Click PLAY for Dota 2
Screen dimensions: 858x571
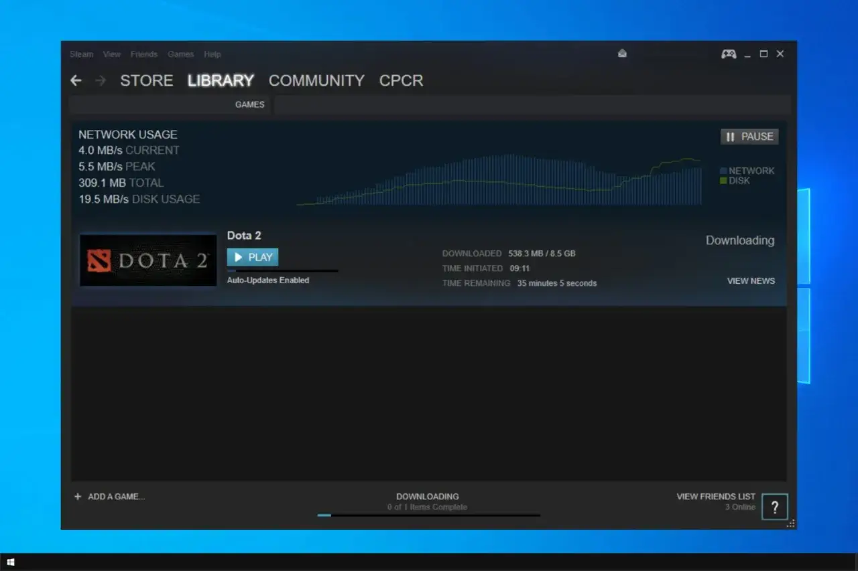(252, 256)
